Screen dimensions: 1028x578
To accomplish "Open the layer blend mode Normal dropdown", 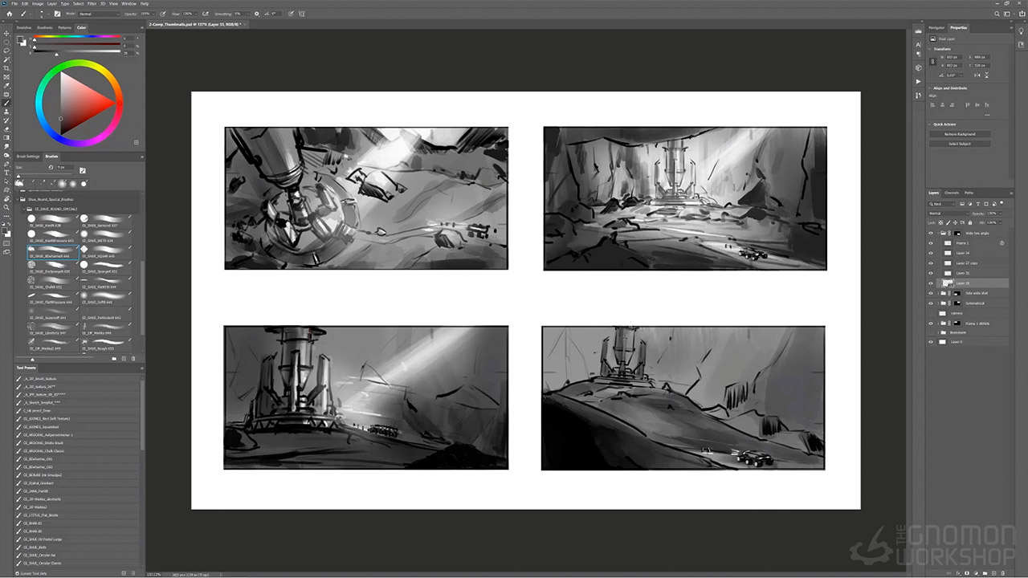I will coord(948,214).
